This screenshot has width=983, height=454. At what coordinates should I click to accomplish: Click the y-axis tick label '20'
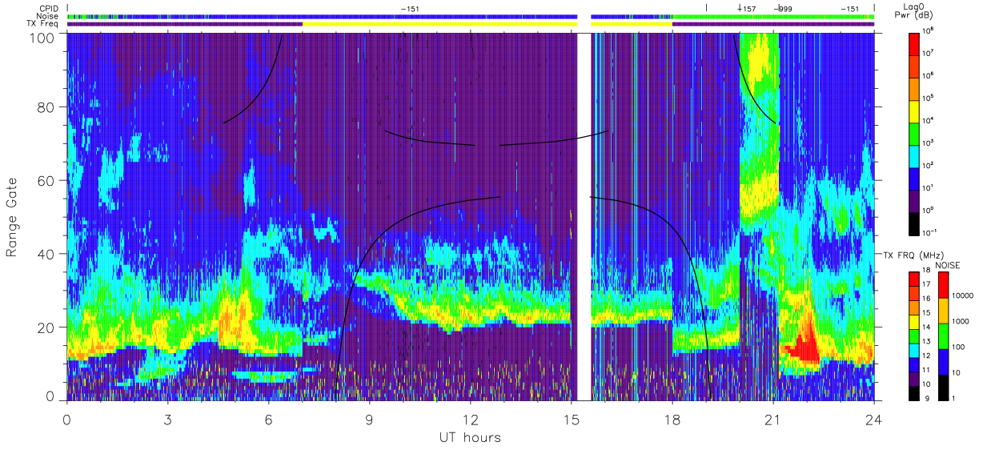point(46,327)
